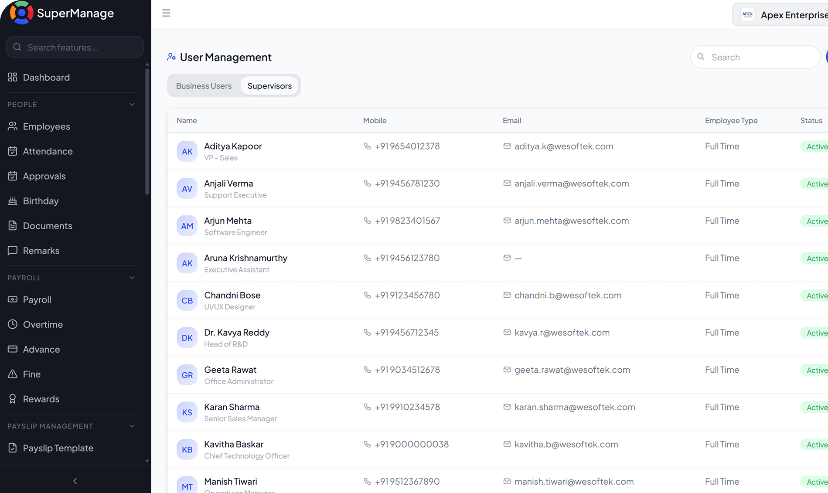Viewport: 828px width, 493px height.
Task: Click the user Search box
Action: point(755,57)
